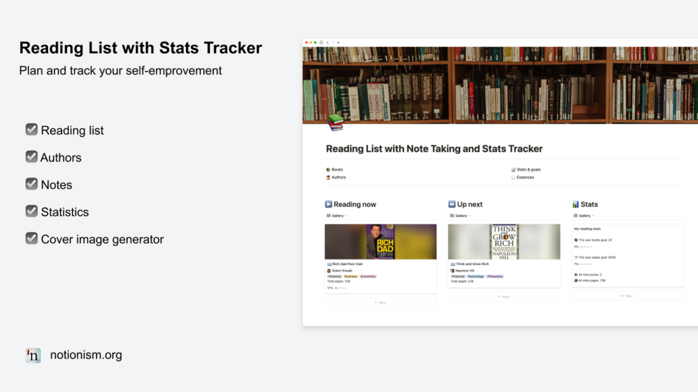Expand Gallery view dropdown under Stats
Viewport: 698px width, 392px height.
585,216
